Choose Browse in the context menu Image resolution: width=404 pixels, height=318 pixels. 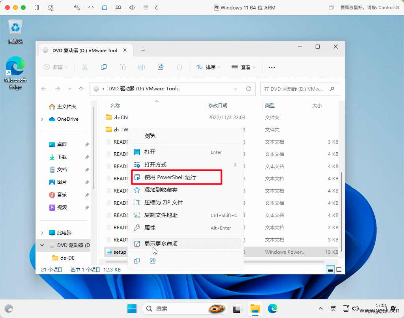coord(185,136)
